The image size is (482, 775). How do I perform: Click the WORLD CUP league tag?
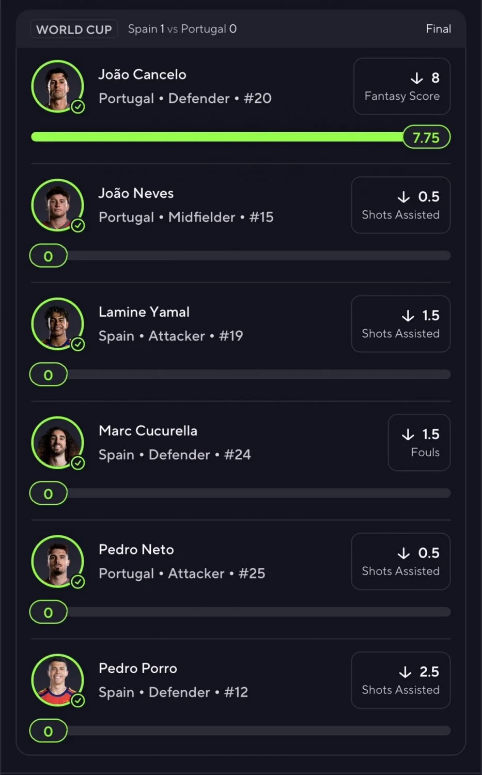[74, 29]
